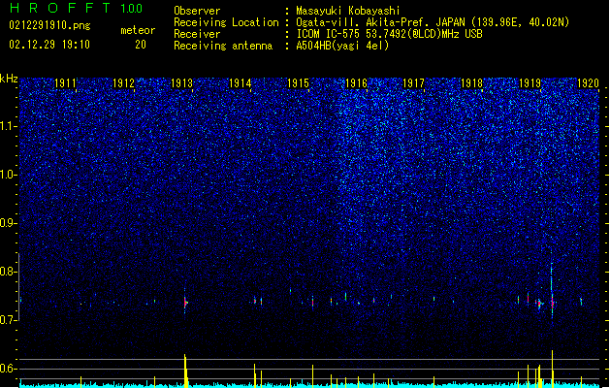Click the 1917 time marker
The height and width of the screenshot is (388, 610).
click(x=413, y=83)
